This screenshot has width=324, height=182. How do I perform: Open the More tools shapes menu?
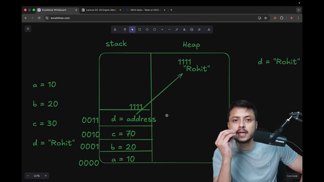coord(209,30)
